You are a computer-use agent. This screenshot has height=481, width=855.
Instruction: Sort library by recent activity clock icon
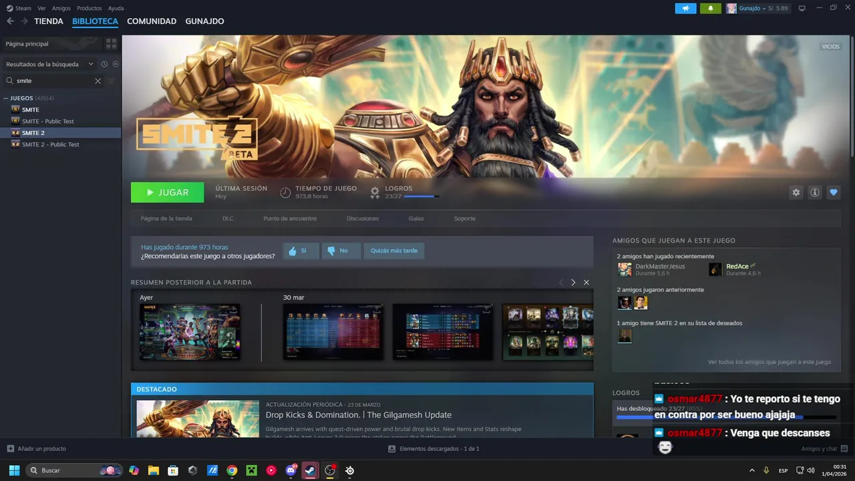tap(104, 64)
